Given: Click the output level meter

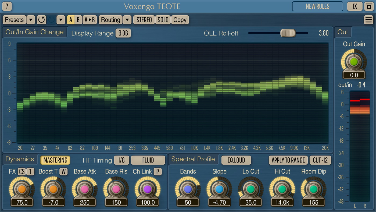Looking at the screenshot, I should (x=360, y=146).
